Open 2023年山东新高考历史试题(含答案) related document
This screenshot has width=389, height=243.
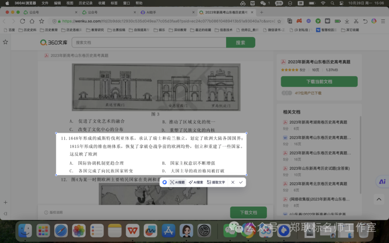319,168
